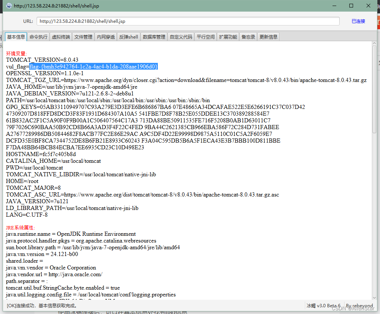Screen dimensions: 380x314
Task: Open the 数据库管理 tab
Action: [154, 37]
